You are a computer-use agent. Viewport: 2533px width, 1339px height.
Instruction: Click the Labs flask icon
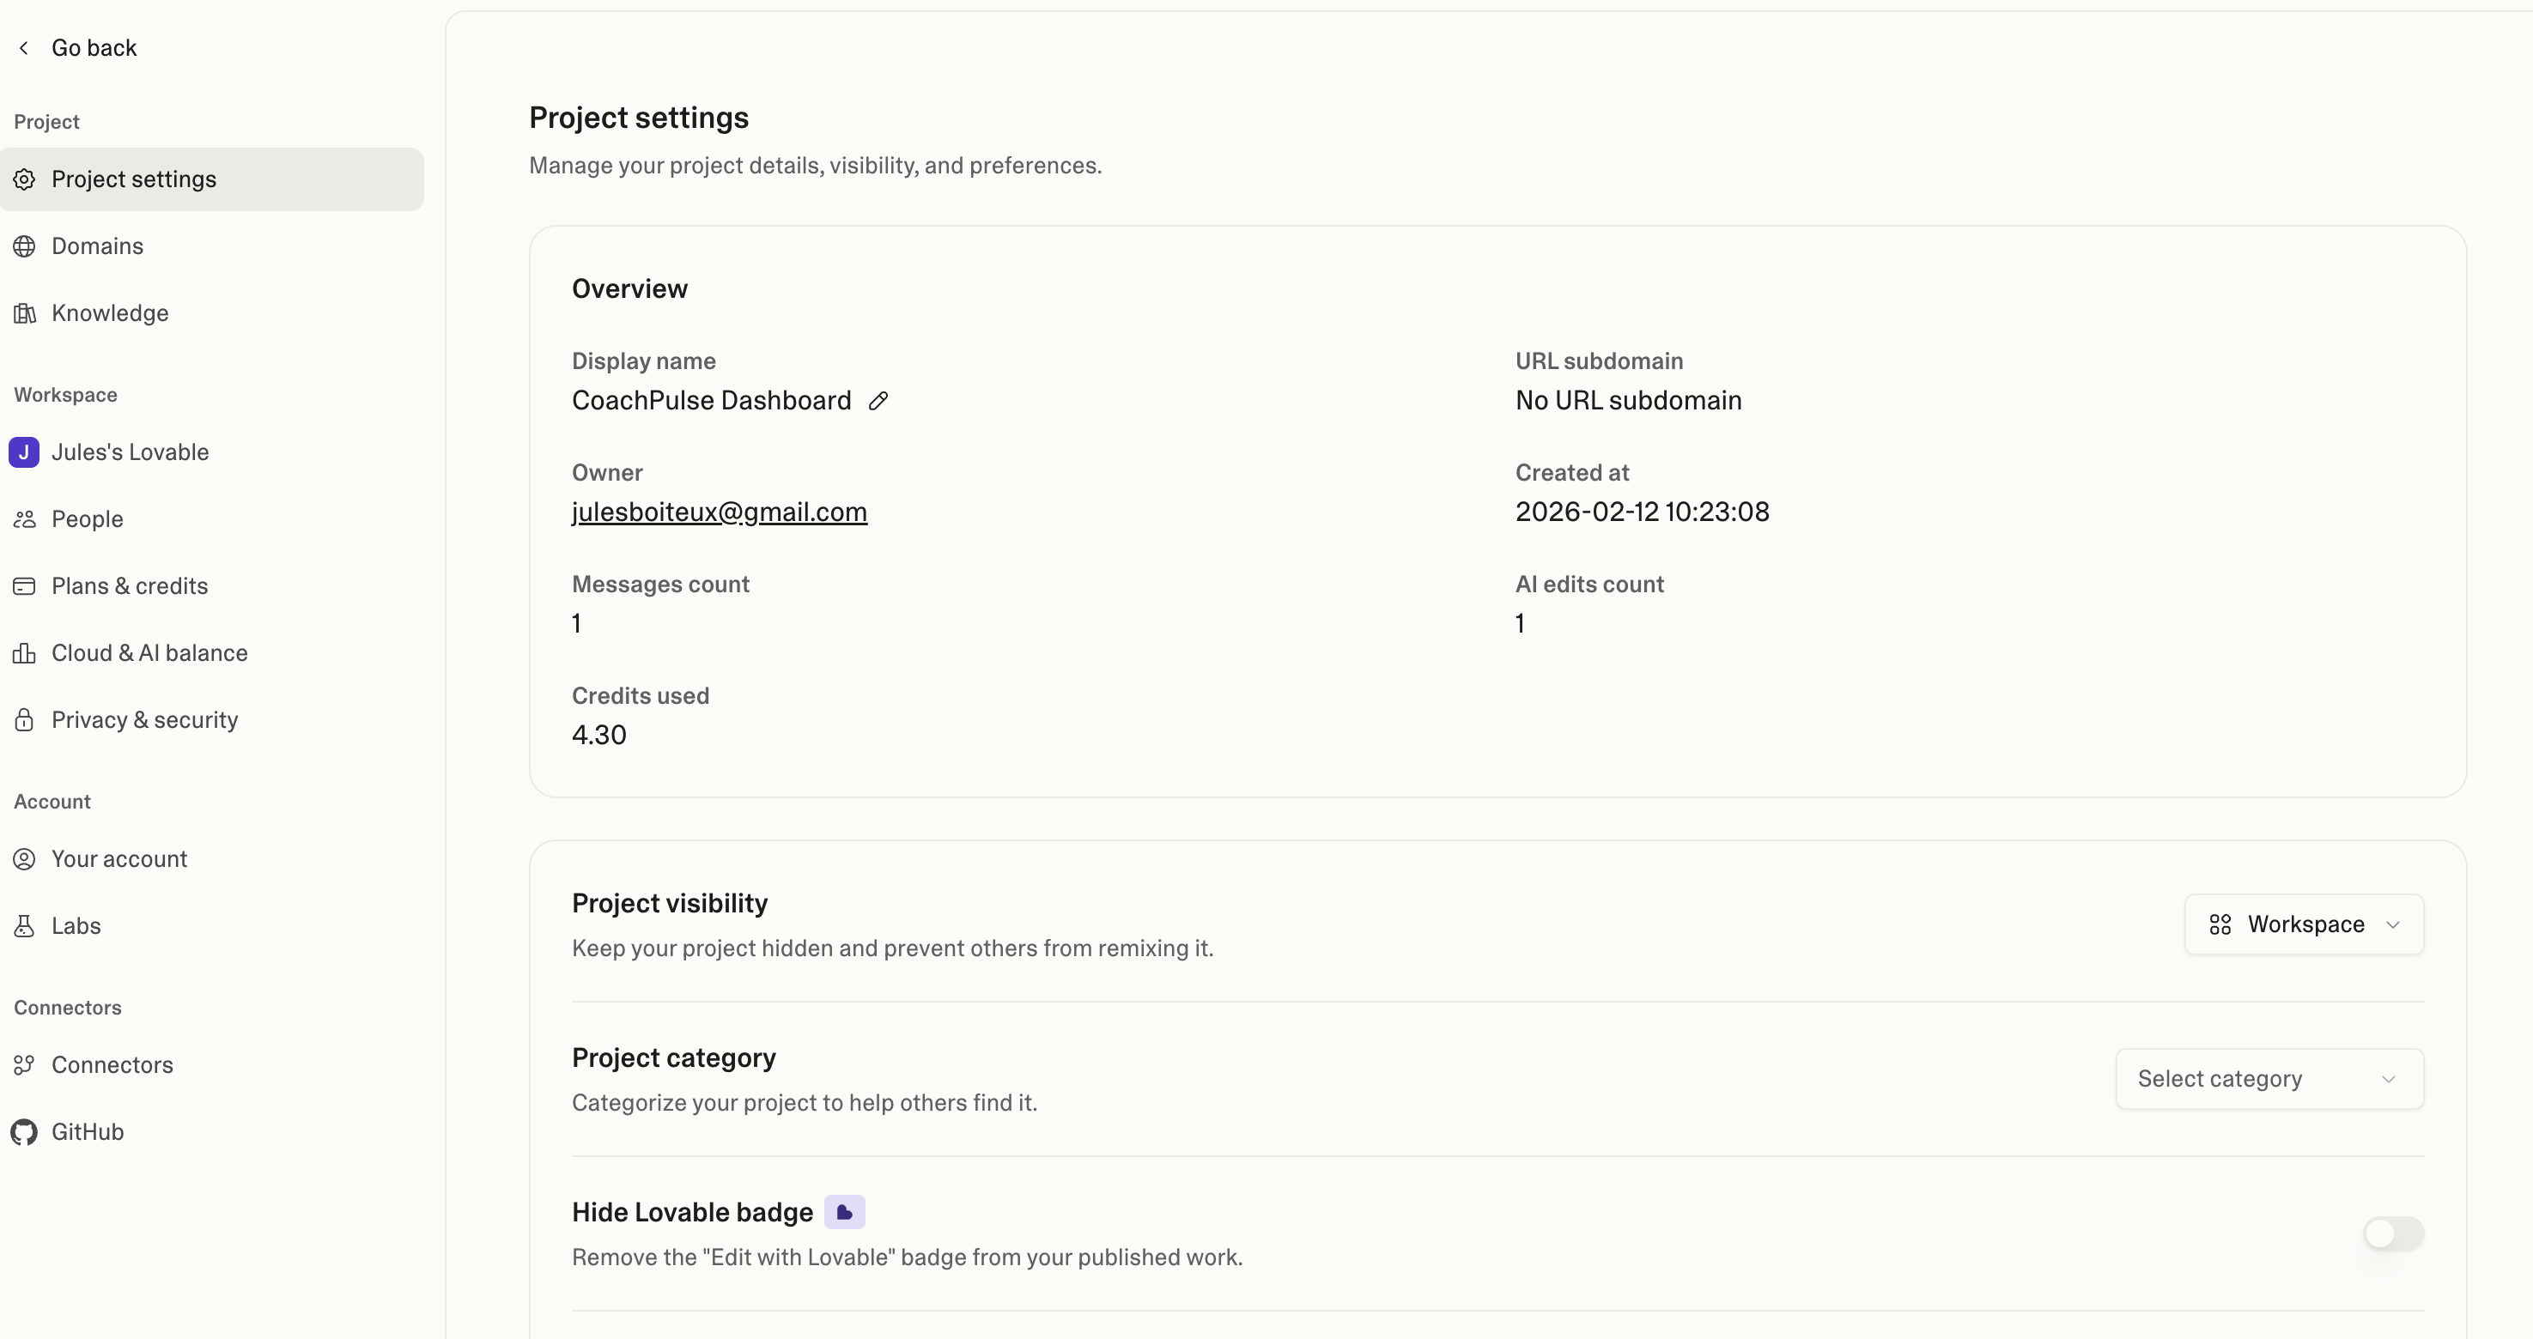pos(25,926)
